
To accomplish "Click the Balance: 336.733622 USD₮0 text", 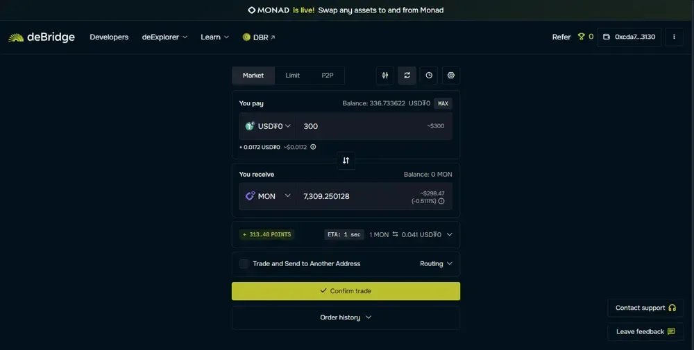I will (386, 103).
